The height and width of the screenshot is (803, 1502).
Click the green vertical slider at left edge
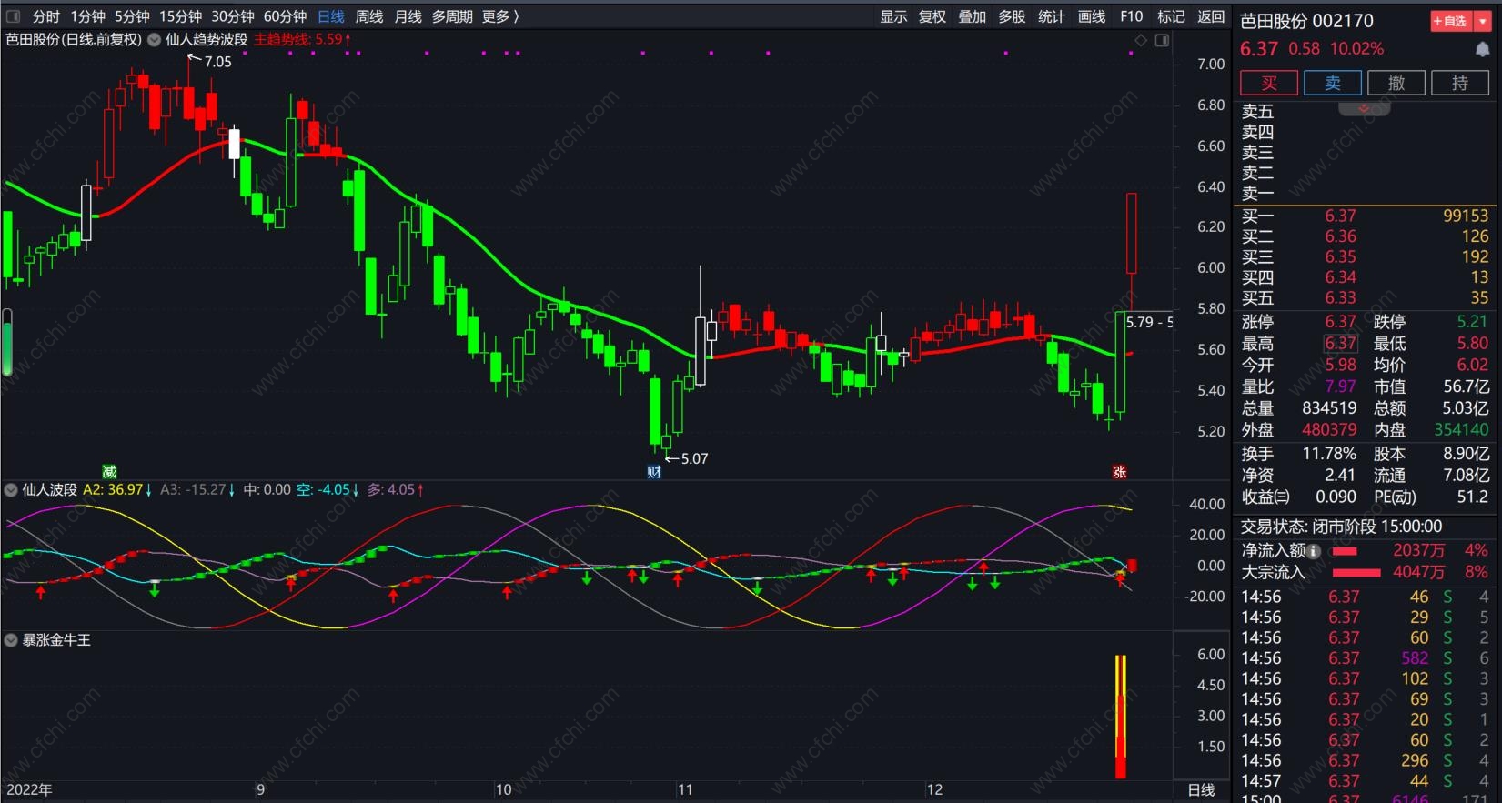[7, 343]
